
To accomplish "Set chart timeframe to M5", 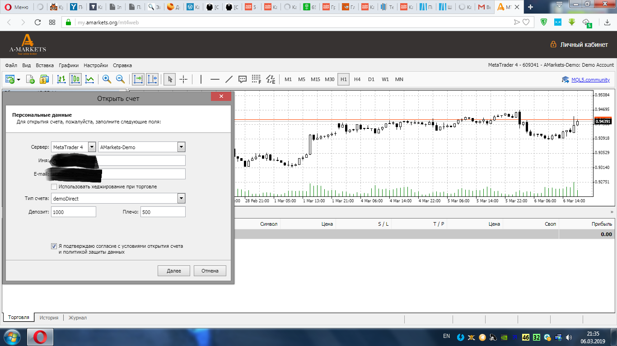I will pos(302,79).
